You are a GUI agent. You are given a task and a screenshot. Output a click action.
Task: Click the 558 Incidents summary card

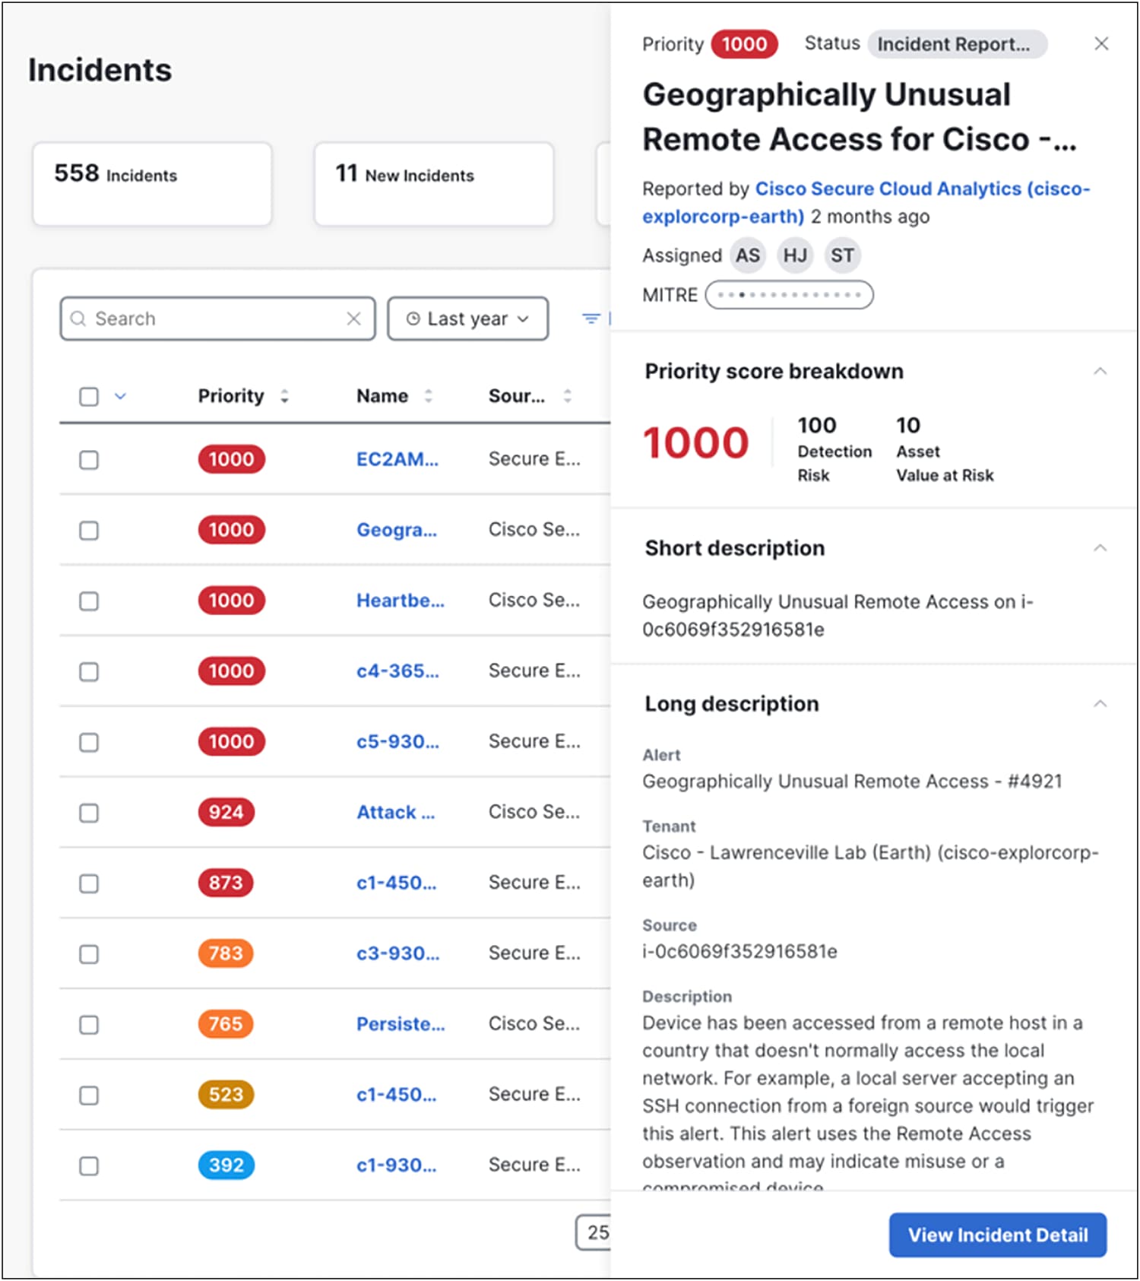[152, 184]
